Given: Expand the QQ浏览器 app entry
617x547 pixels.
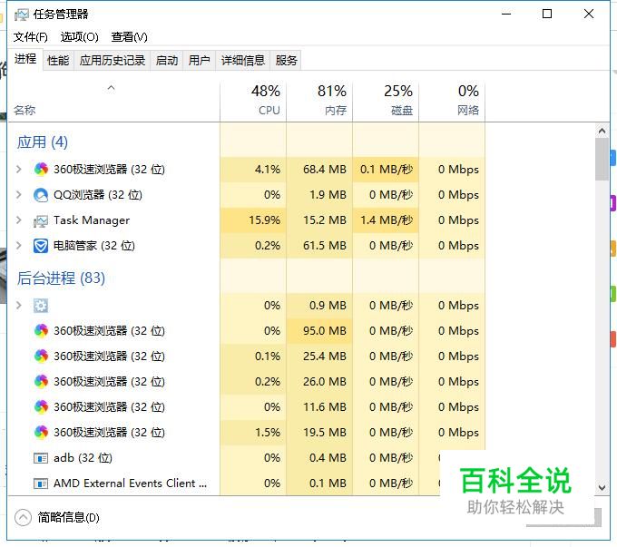Looking at the screenshot, I should coord(18,195).
